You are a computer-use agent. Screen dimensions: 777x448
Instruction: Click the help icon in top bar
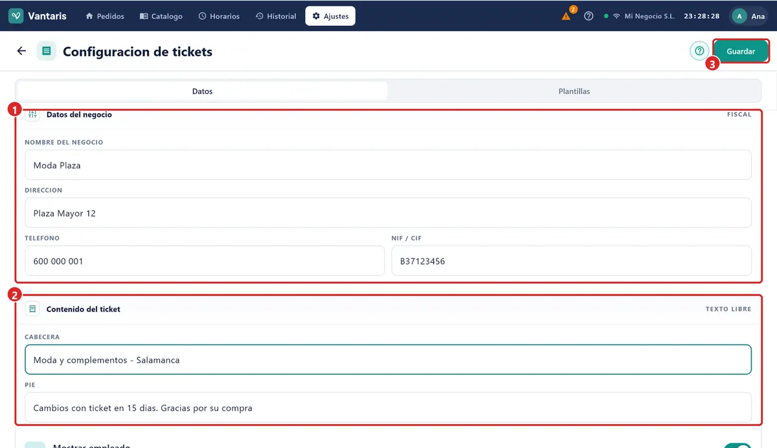589,16
